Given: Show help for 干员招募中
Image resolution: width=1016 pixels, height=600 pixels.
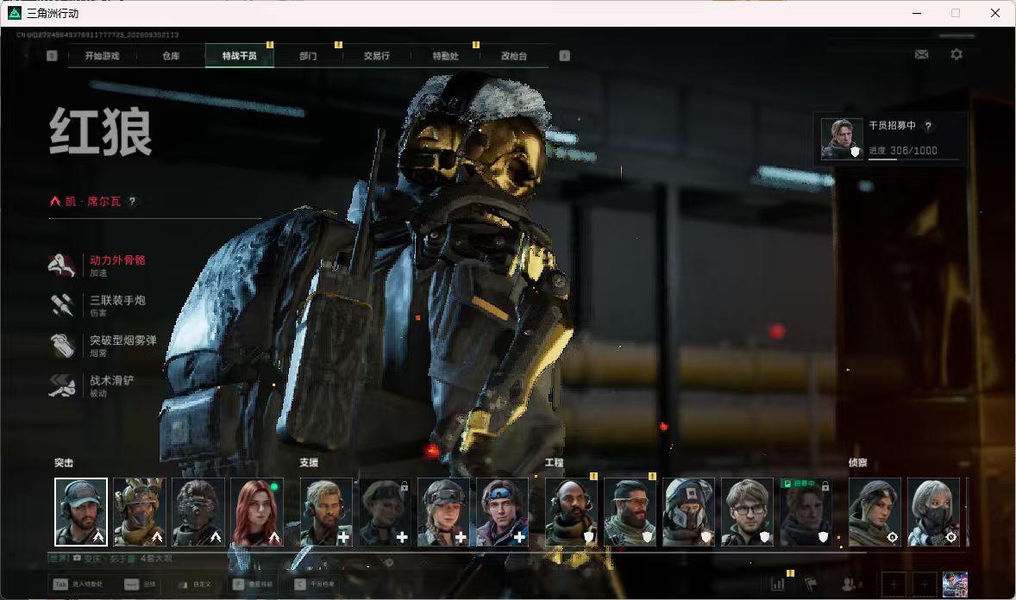Looking at the screenshot, I should (x=928, y=126).
